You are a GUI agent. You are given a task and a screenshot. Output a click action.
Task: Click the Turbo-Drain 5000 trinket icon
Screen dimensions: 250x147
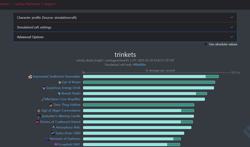click(53, 134)
